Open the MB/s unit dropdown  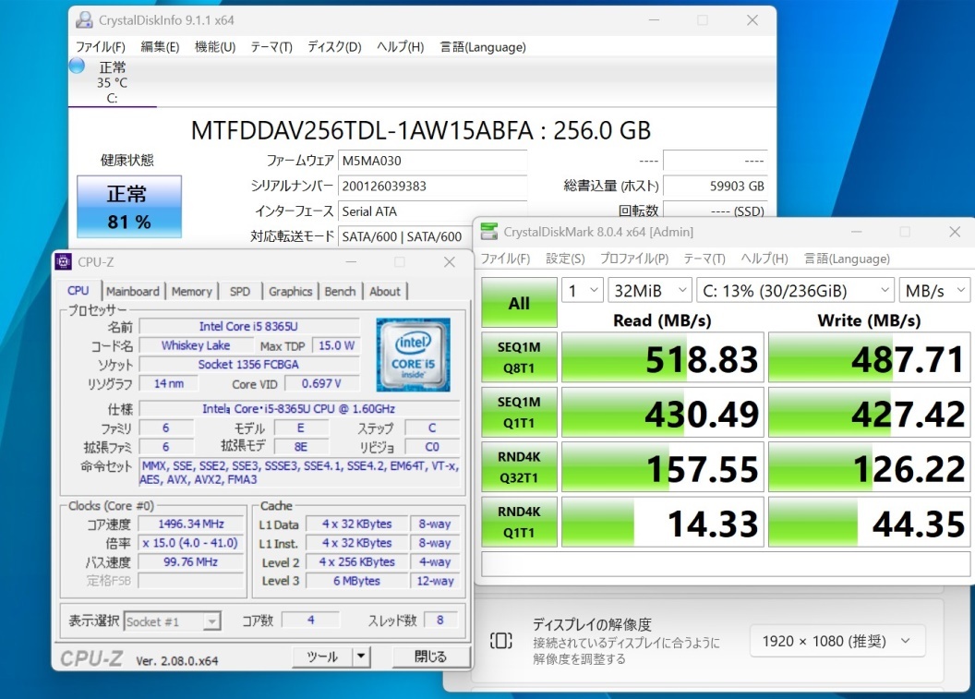click(934, 291)
